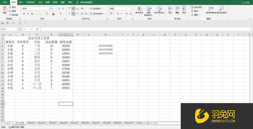This screenshot has width=253, height=129.
Task: Click the accounting number format icon
Action: 111,14
